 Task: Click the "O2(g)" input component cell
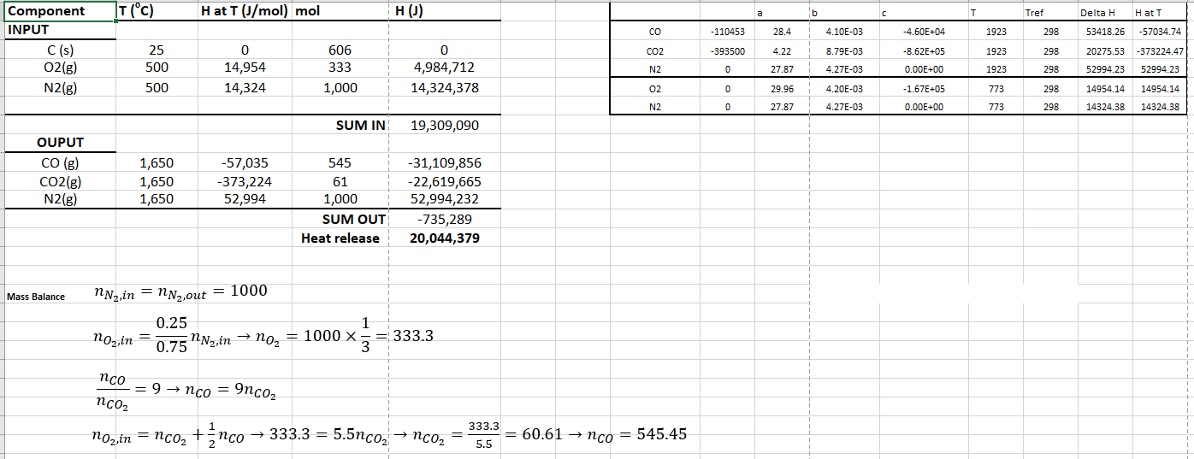coord(60,68)
